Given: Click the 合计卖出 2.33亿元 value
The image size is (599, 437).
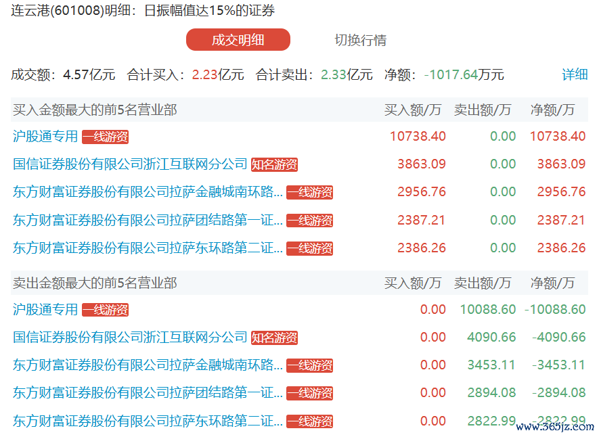Looking at the screenshot, I should pos(347,74).
